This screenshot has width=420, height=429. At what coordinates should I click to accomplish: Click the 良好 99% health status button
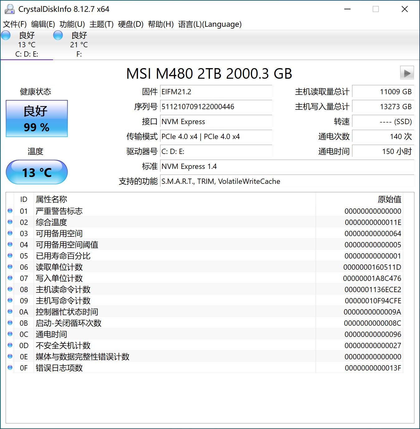(x=36, y=119)
